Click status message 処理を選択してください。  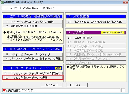click(x=22, y=90)
